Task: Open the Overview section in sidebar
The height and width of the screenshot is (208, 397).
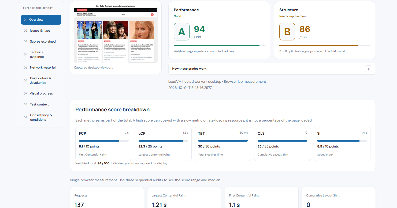Action: coord(41,20)
